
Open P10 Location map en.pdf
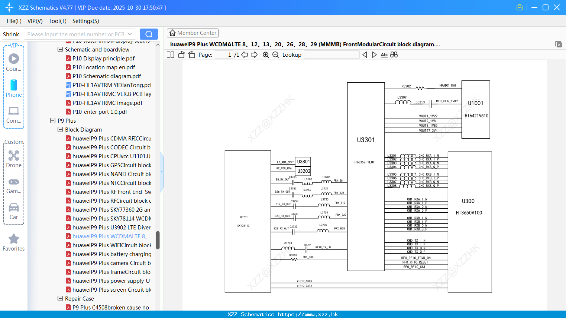coord(104,67)
